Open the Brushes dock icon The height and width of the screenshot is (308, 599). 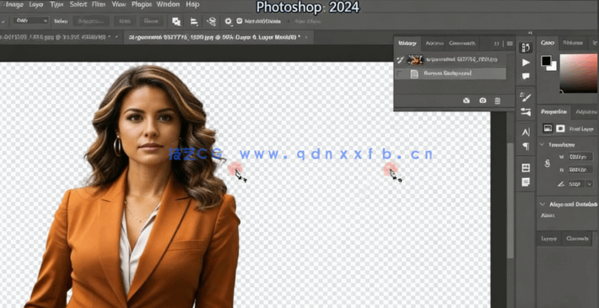[x=526, y=97]
